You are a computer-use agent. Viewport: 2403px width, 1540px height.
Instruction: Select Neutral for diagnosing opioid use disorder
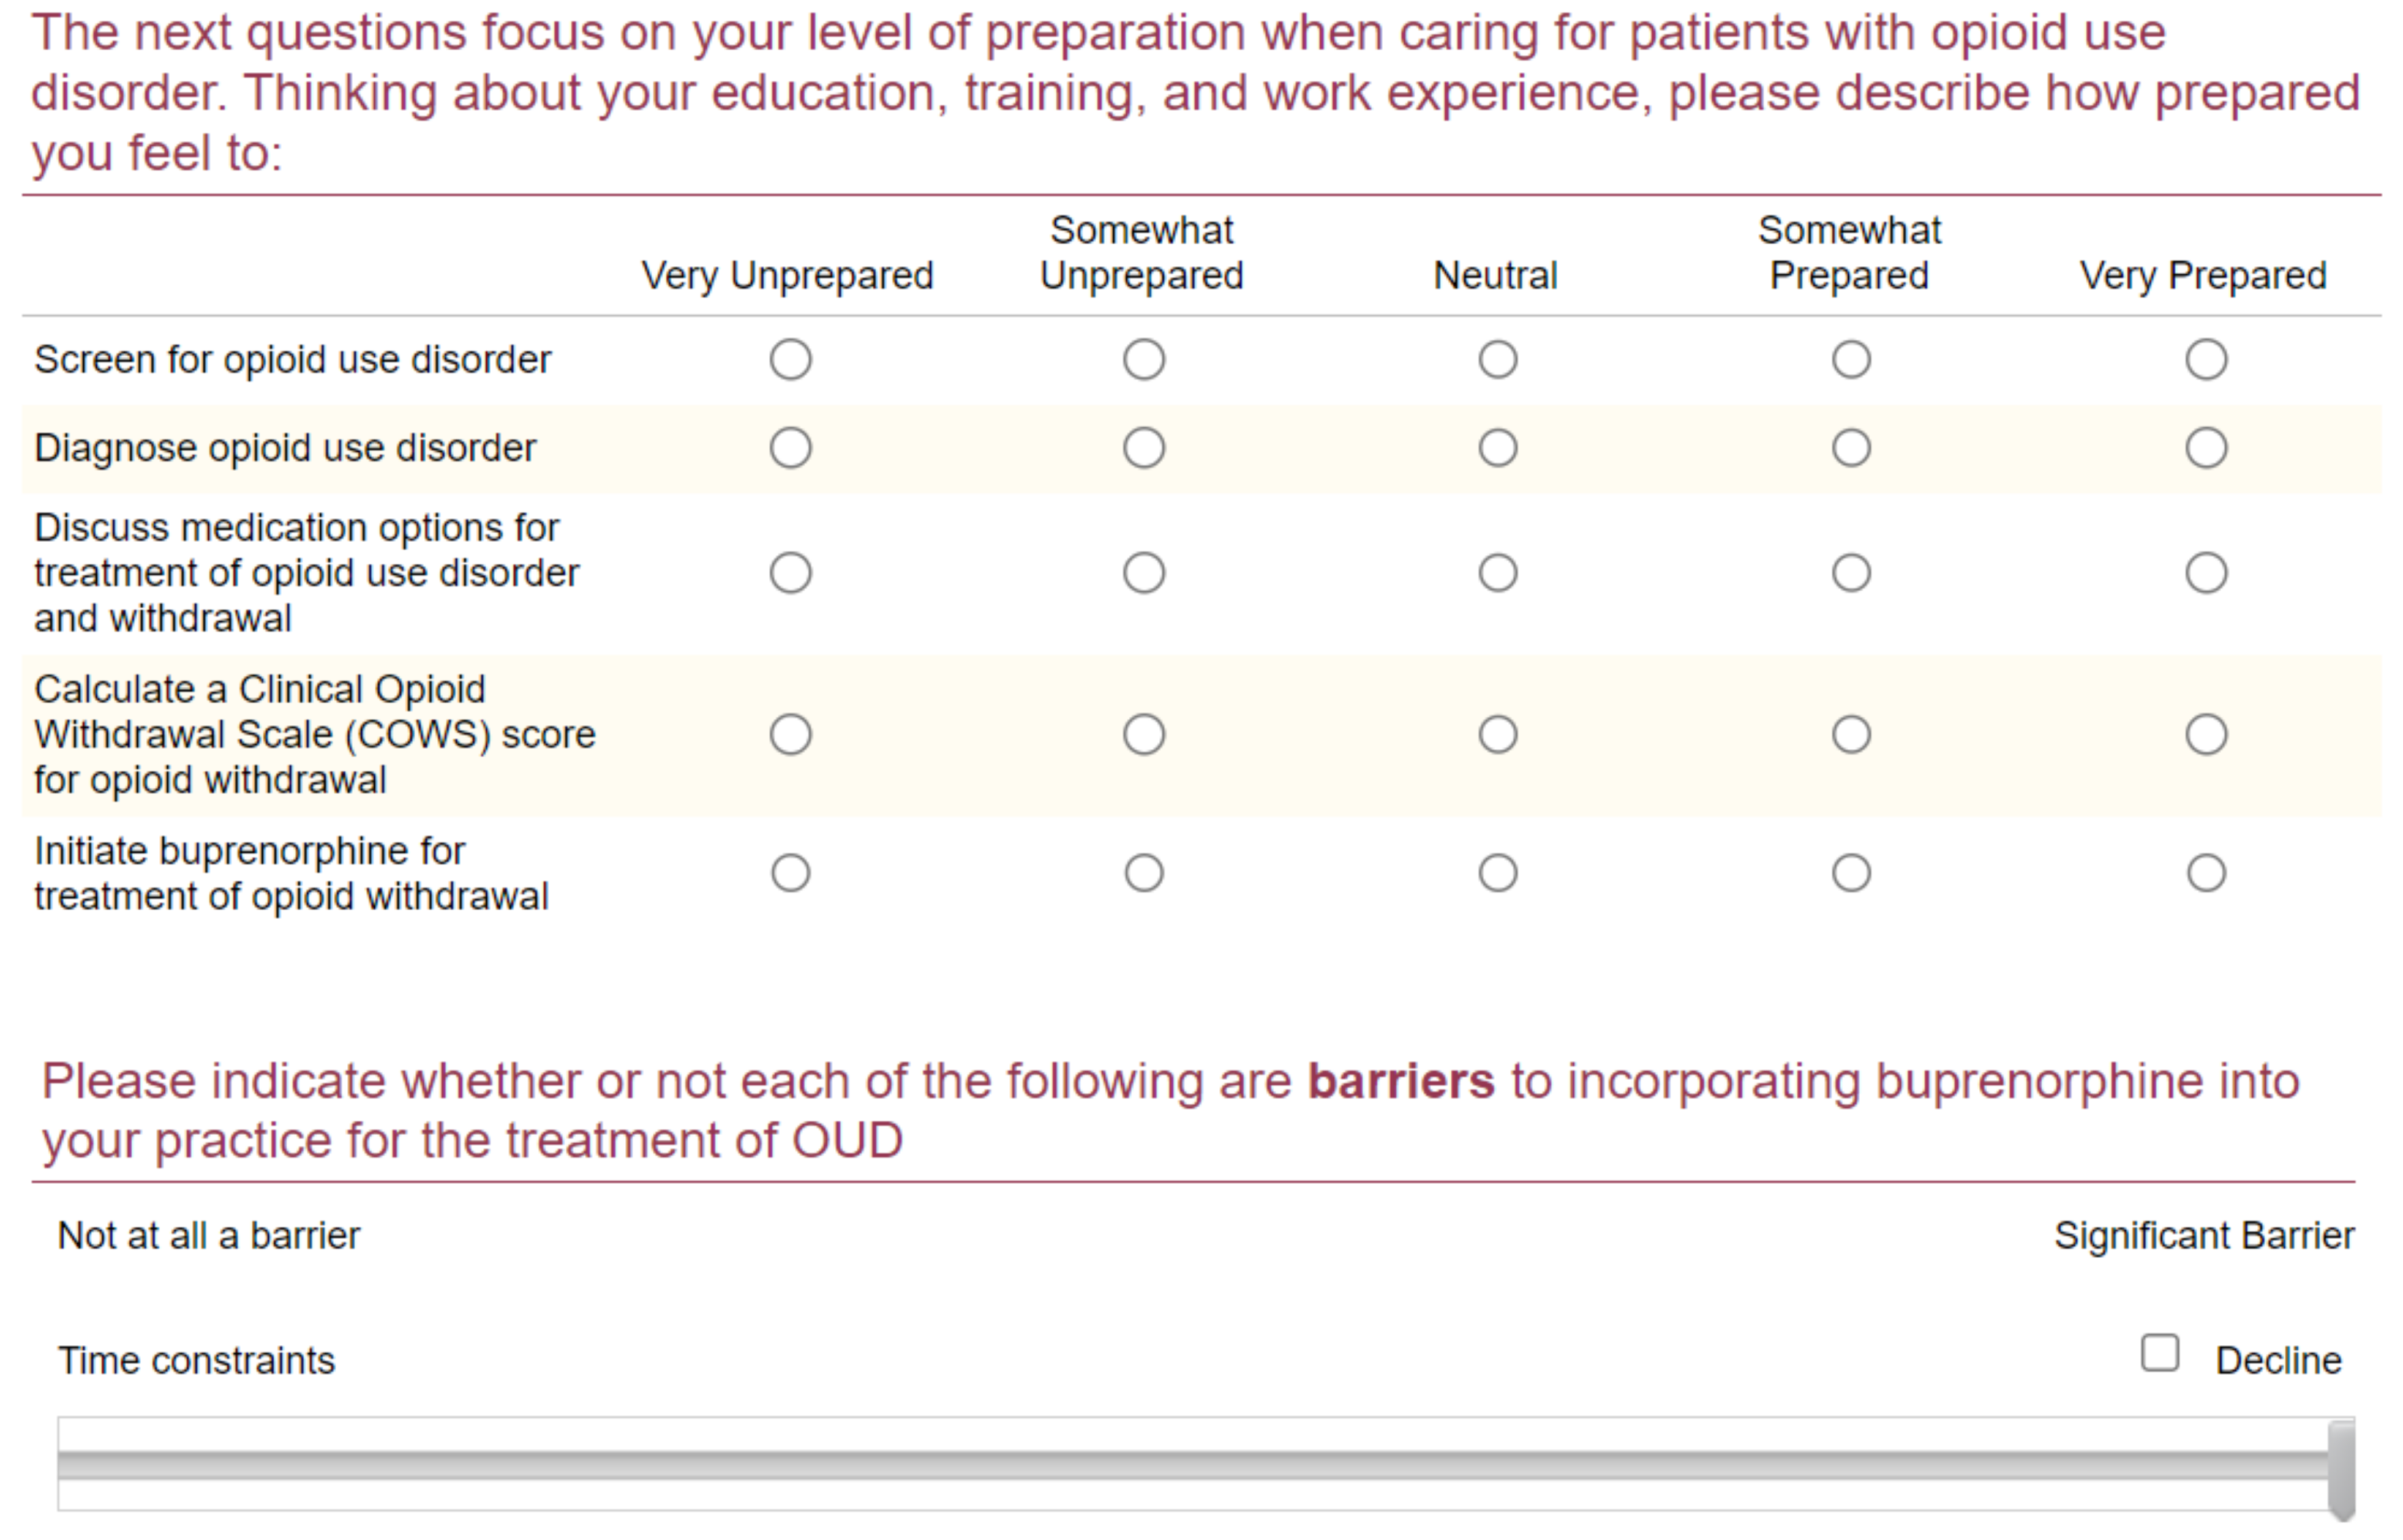[1497, 448]
